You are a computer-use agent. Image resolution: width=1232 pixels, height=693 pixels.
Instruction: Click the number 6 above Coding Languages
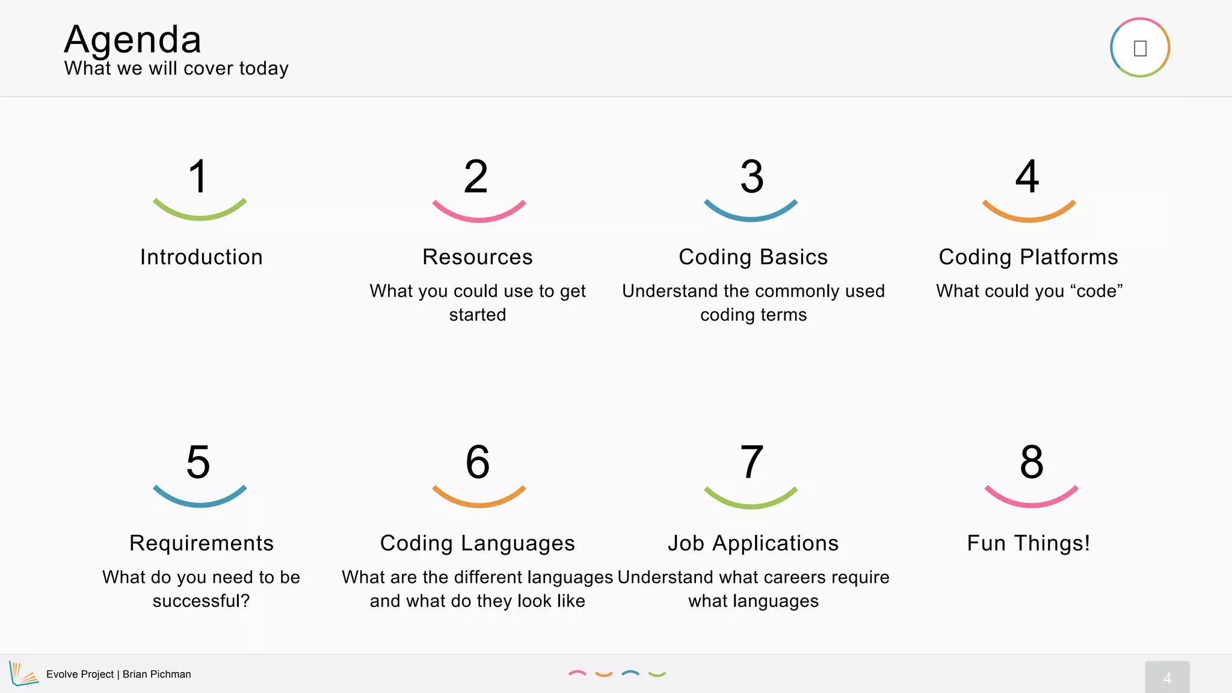(x=478, y=462)
